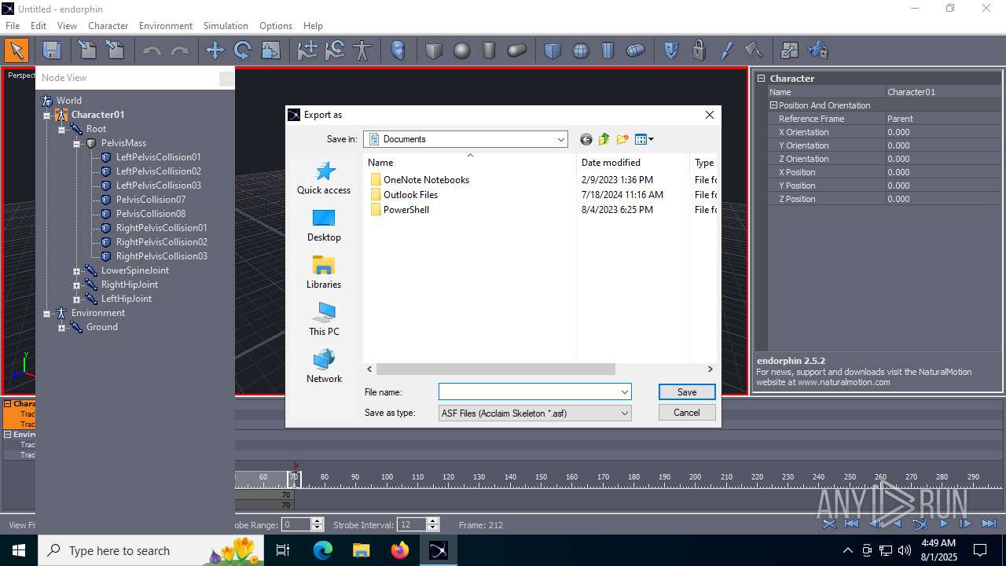The image size is (1006, 566).
Task: Create a grey box mass object
Action: pyautogui.click(x=434, y=51)
